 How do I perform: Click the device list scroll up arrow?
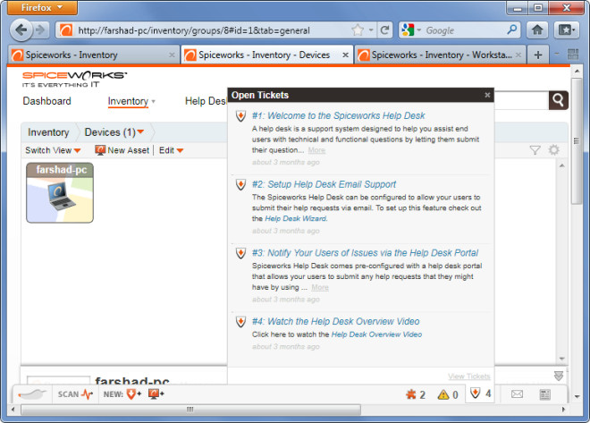[x=561, y=165]
